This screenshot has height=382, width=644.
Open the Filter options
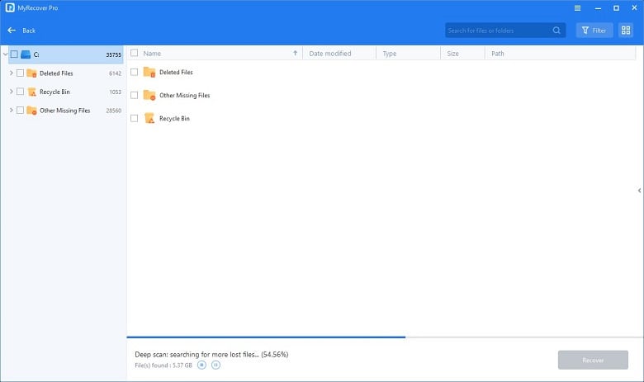(594, 31)
